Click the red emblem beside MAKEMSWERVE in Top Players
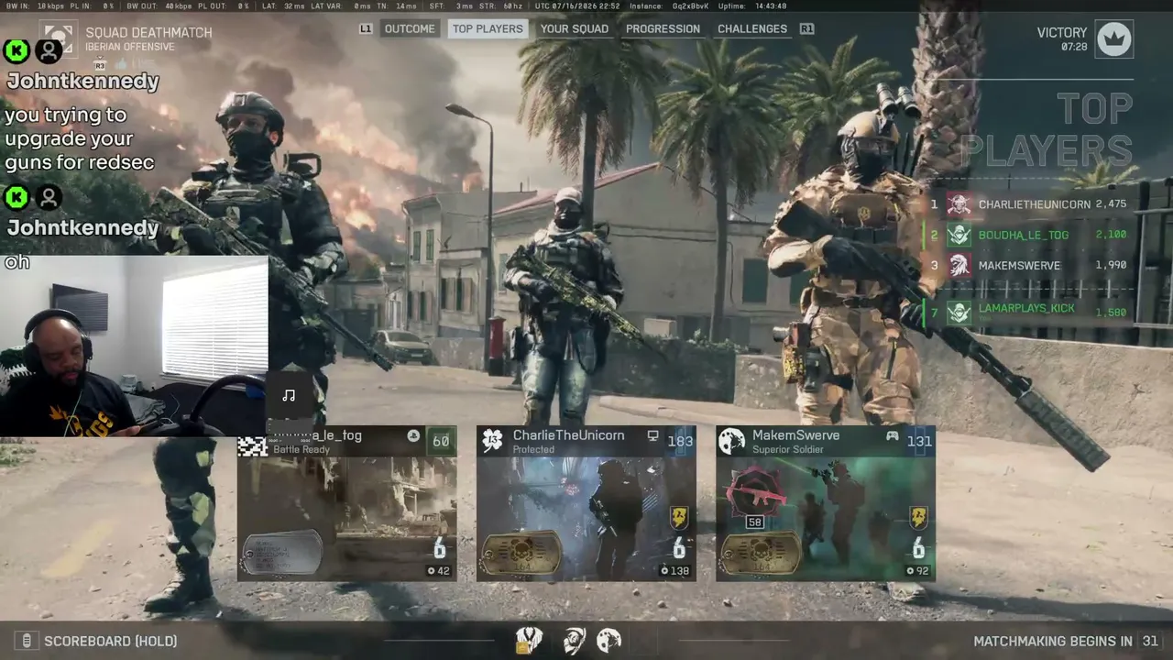 pyautogui.click(x=959, y=266)
